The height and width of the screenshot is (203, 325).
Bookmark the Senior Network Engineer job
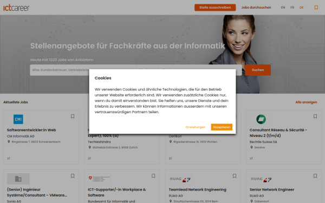315,175
